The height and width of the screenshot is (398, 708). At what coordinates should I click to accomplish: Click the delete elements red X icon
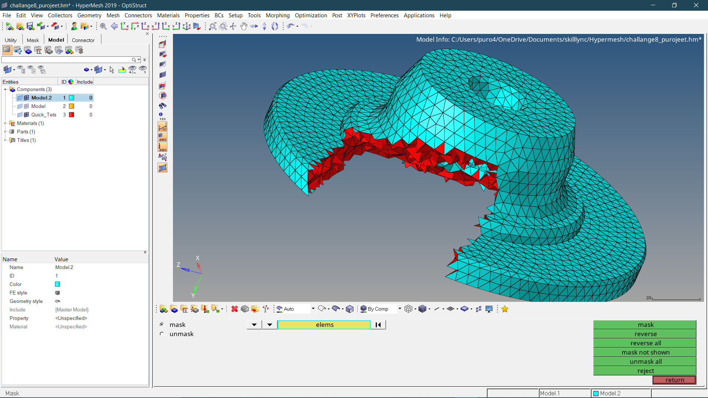point(234,309)
